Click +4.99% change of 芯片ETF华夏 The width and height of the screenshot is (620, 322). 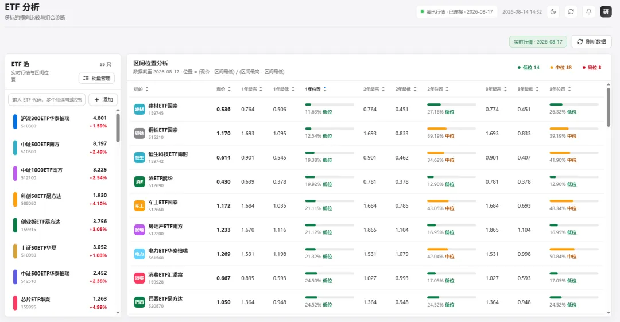[x=98, y=308]
